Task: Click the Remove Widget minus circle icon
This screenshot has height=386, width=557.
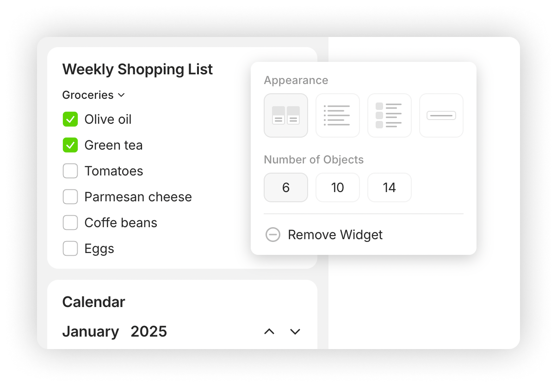Action: (273, 235)
